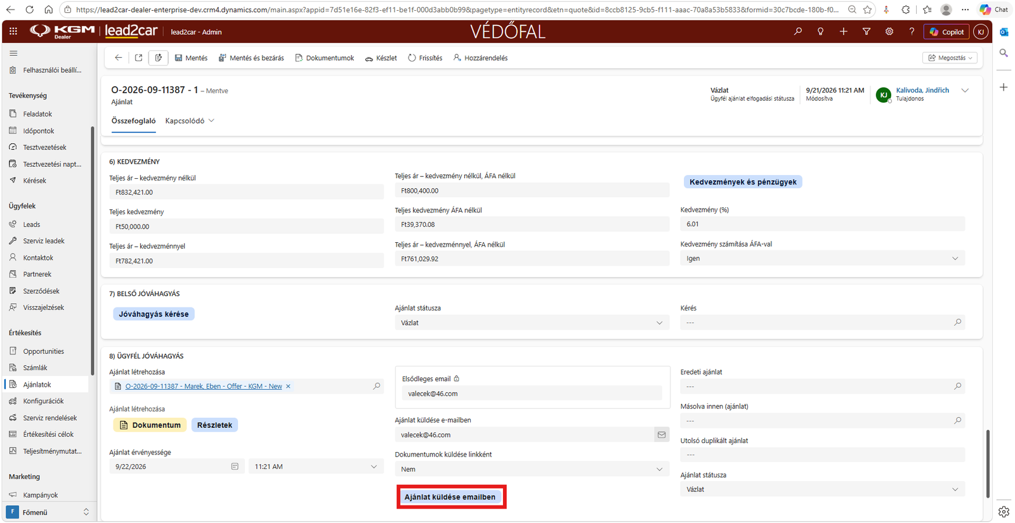Open the Kedvezmény számítása ÁFA-val dropdown
Screen dimensions: 1015x523
823,259
